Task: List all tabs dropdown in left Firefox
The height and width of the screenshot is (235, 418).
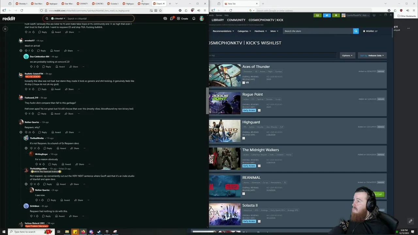Action: pyautogui.click(x=176, y=4)
